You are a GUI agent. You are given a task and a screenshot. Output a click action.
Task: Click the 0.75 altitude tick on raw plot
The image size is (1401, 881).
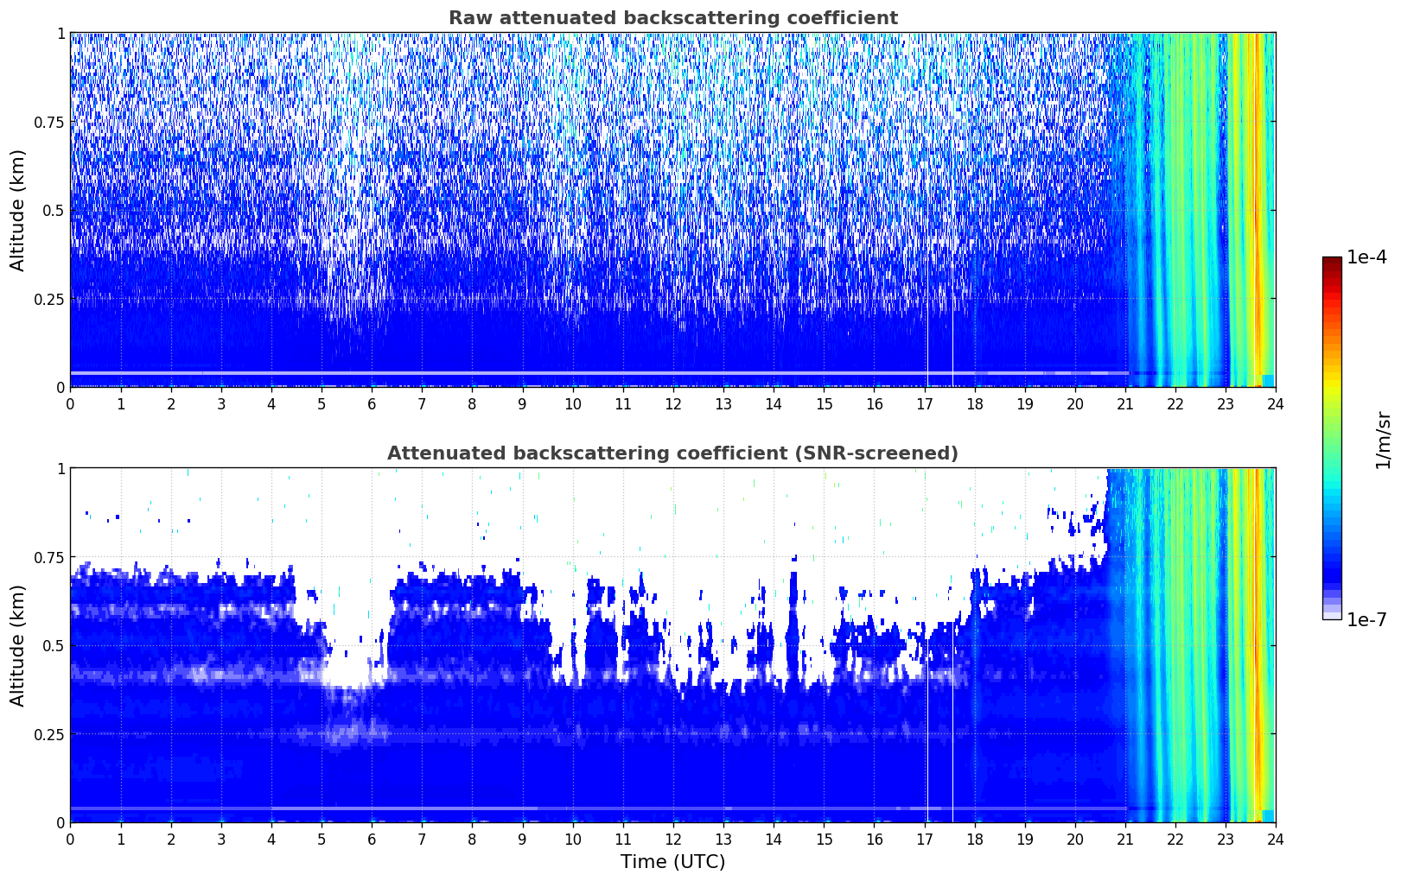(49, 123)
